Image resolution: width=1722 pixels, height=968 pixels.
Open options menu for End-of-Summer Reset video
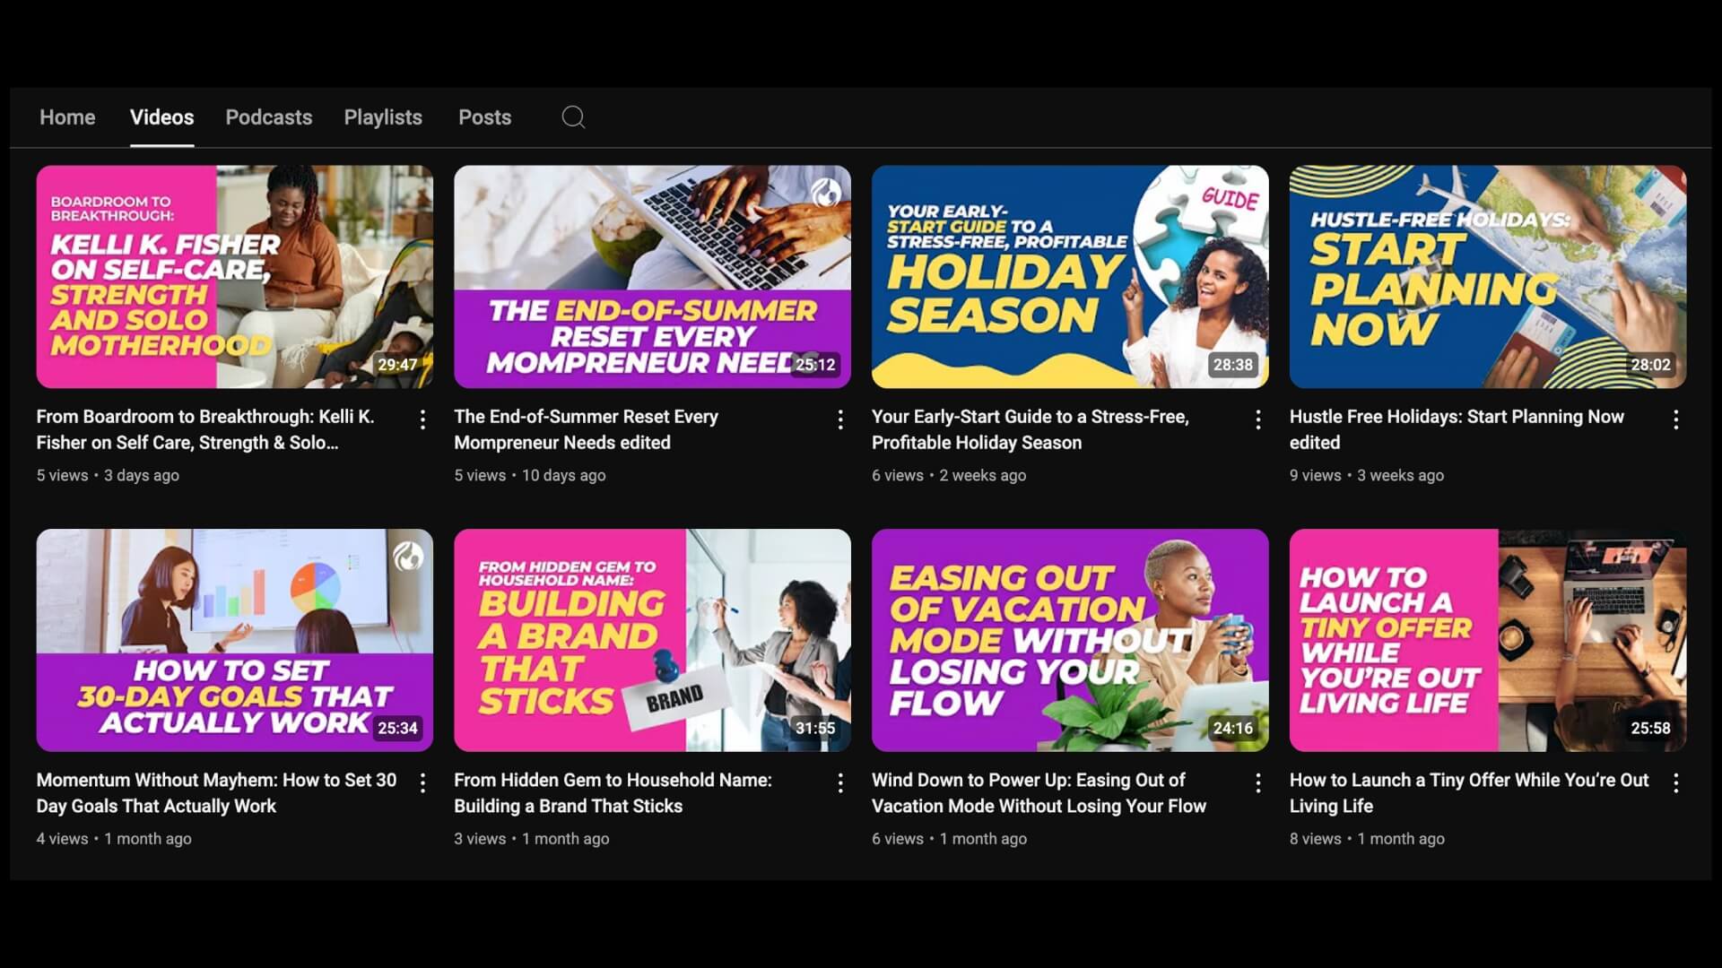click(x=840, y=419)
